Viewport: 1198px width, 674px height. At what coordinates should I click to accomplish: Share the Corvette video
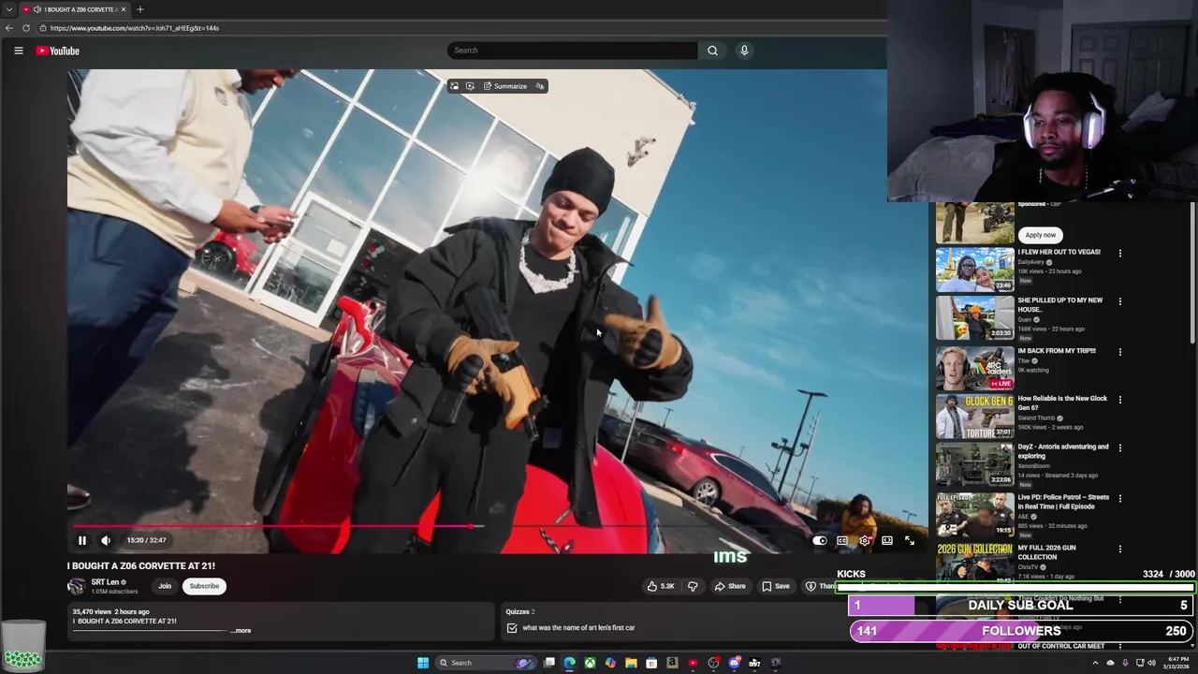coord(730,586)
